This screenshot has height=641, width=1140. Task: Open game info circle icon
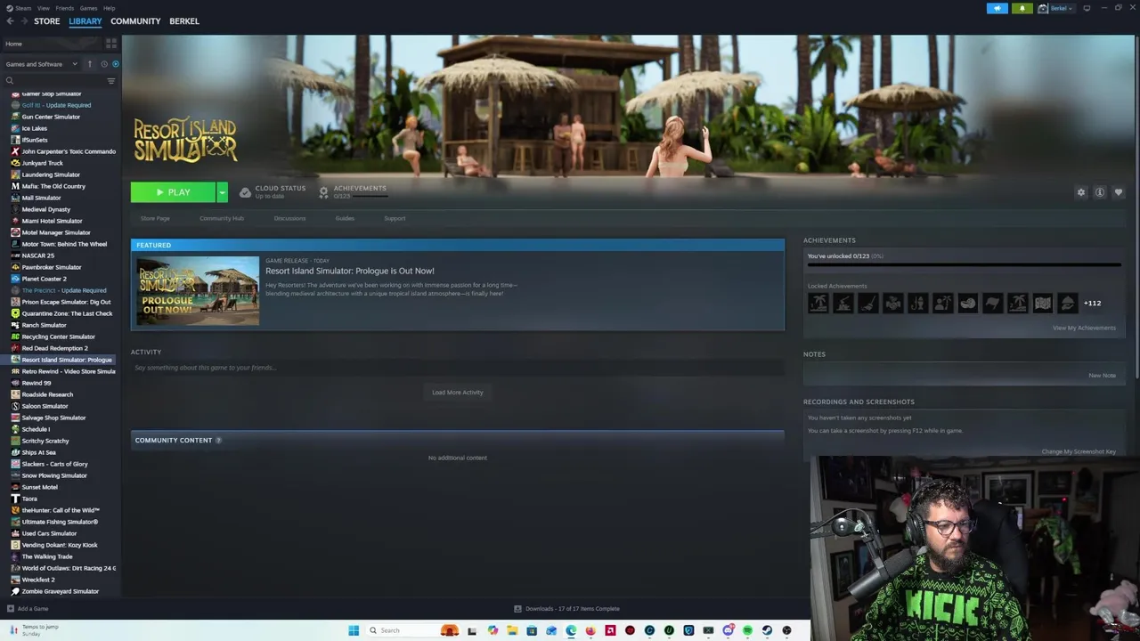click(1100, 192)
